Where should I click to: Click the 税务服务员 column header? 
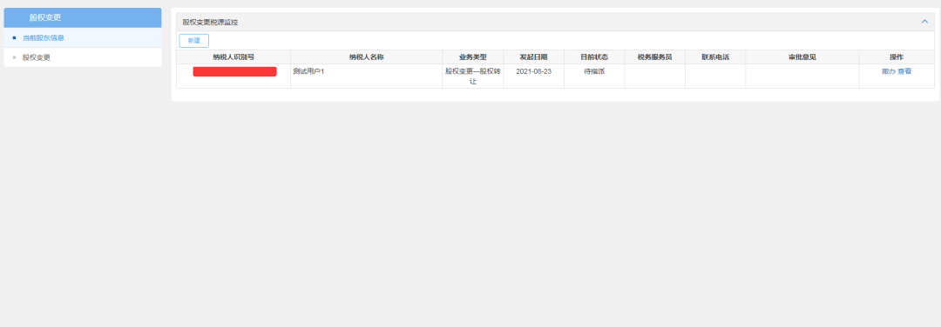click(x=654, y=57)
